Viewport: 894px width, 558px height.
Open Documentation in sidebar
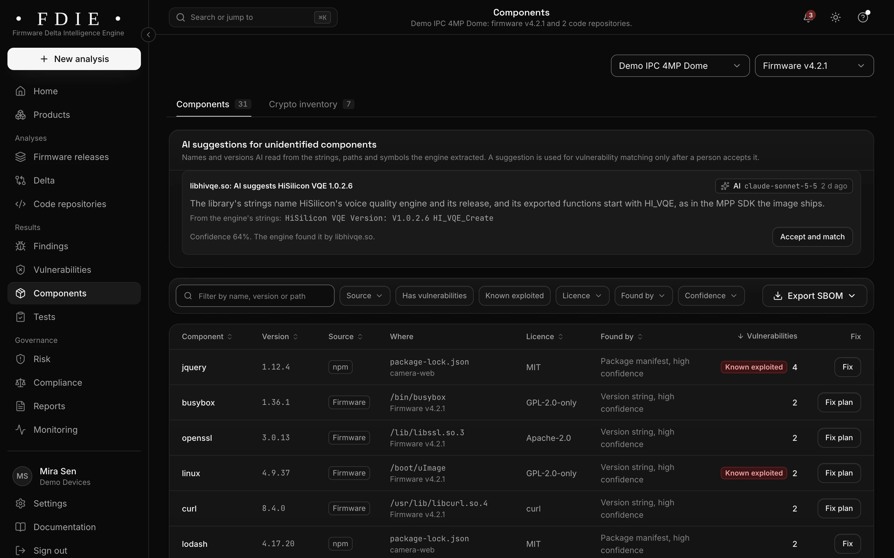point(74,527)
